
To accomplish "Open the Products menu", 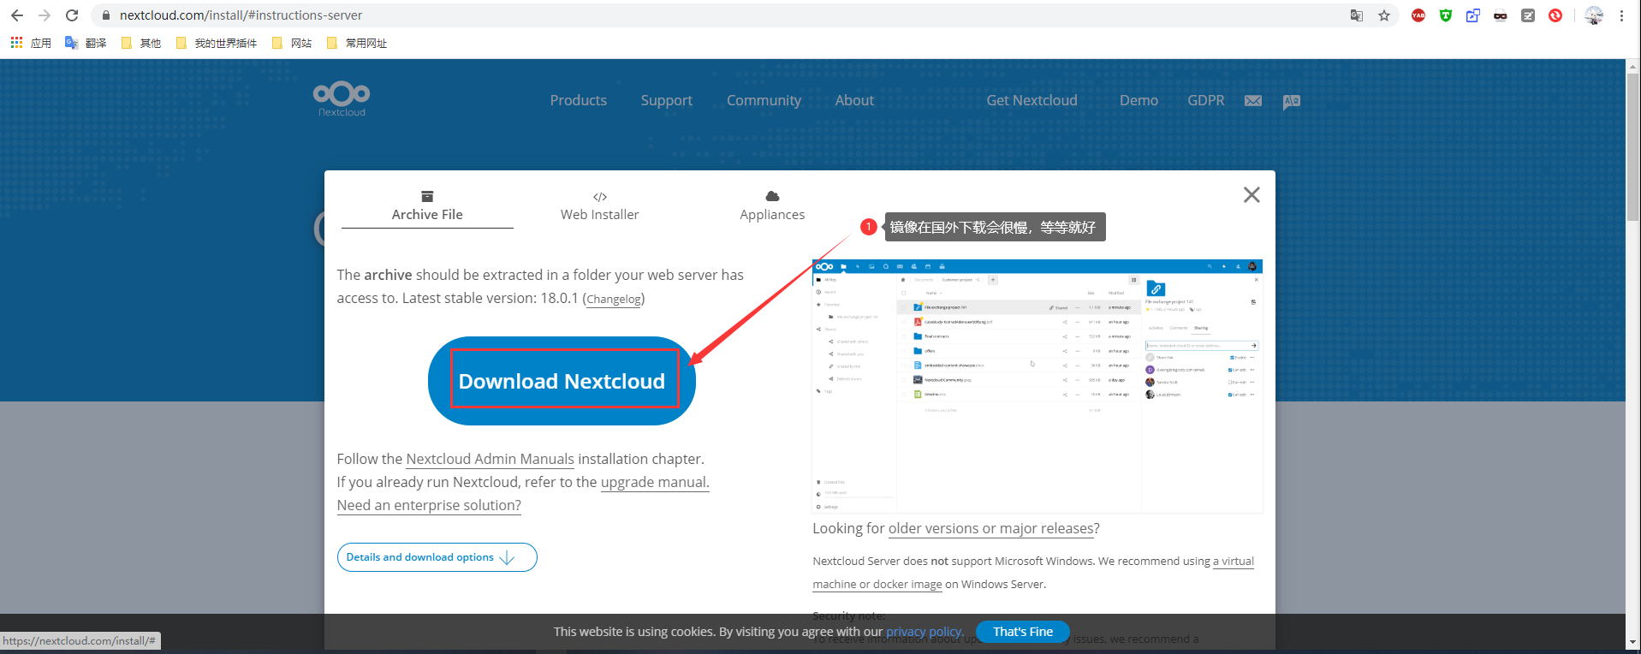I will pyautogui.click(x=579, y=100).
